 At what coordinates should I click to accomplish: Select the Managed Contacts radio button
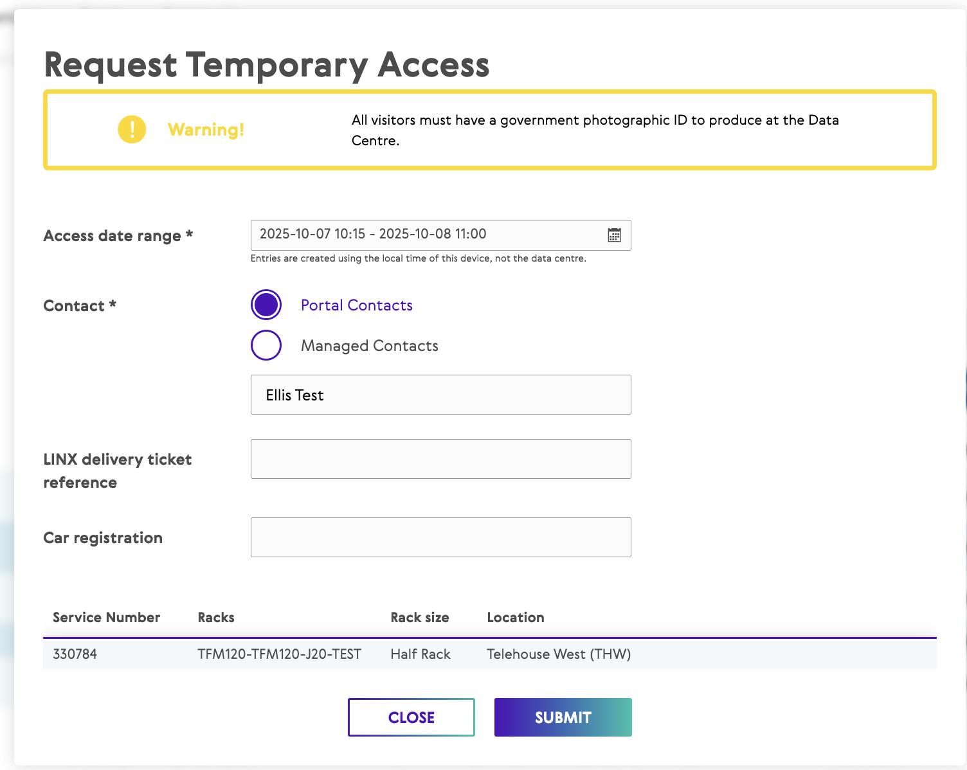point(266,345)
